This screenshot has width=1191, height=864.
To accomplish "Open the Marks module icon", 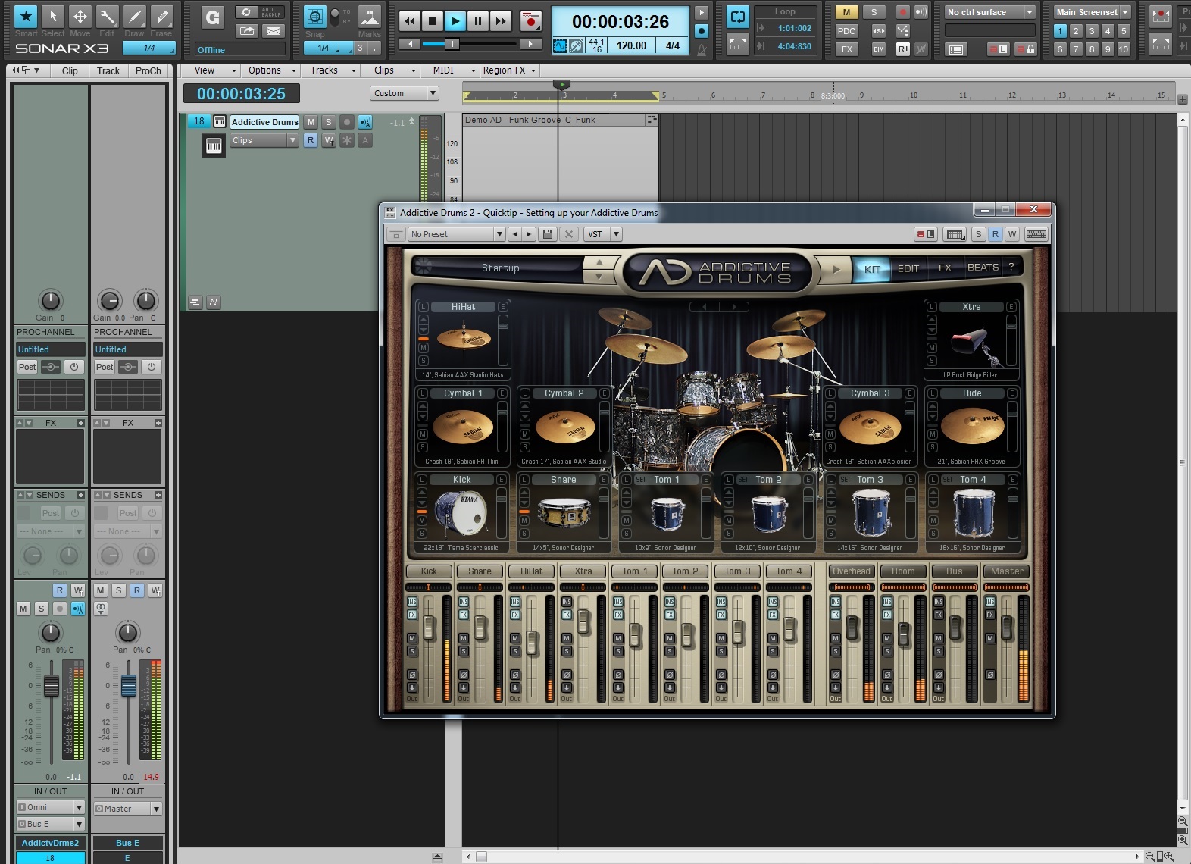I will point(369,17).
